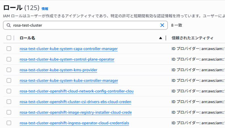Image resolution: width=225 pixels, height=128 pixels.
Task: Tick the select-all checkbox in the header
Action: (9, 38)
